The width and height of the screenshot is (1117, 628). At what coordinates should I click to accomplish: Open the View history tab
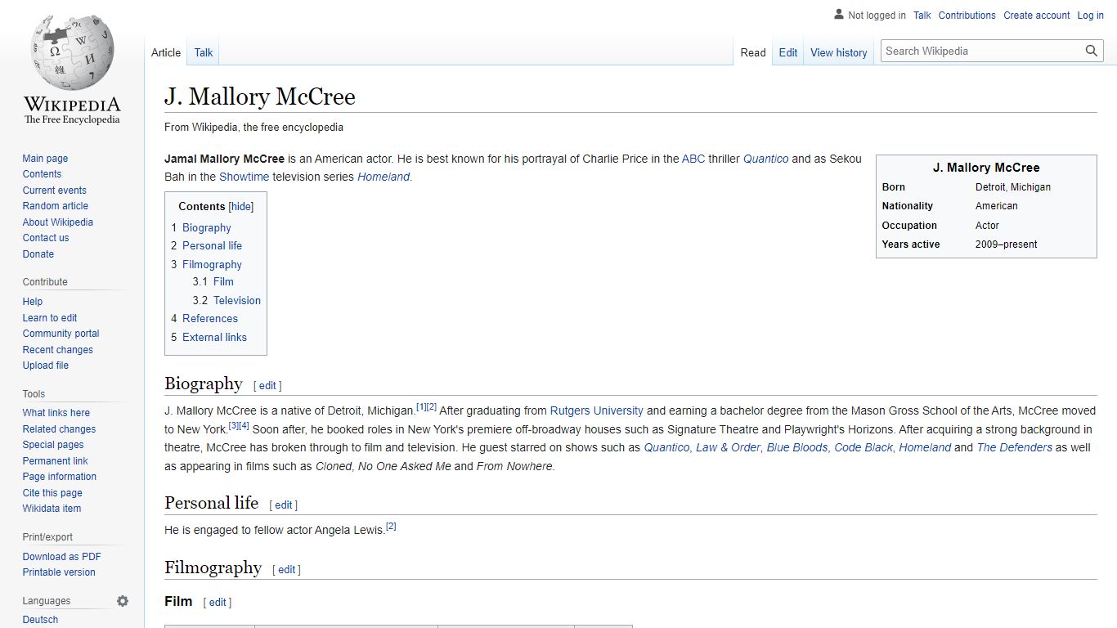coord(839,52)
